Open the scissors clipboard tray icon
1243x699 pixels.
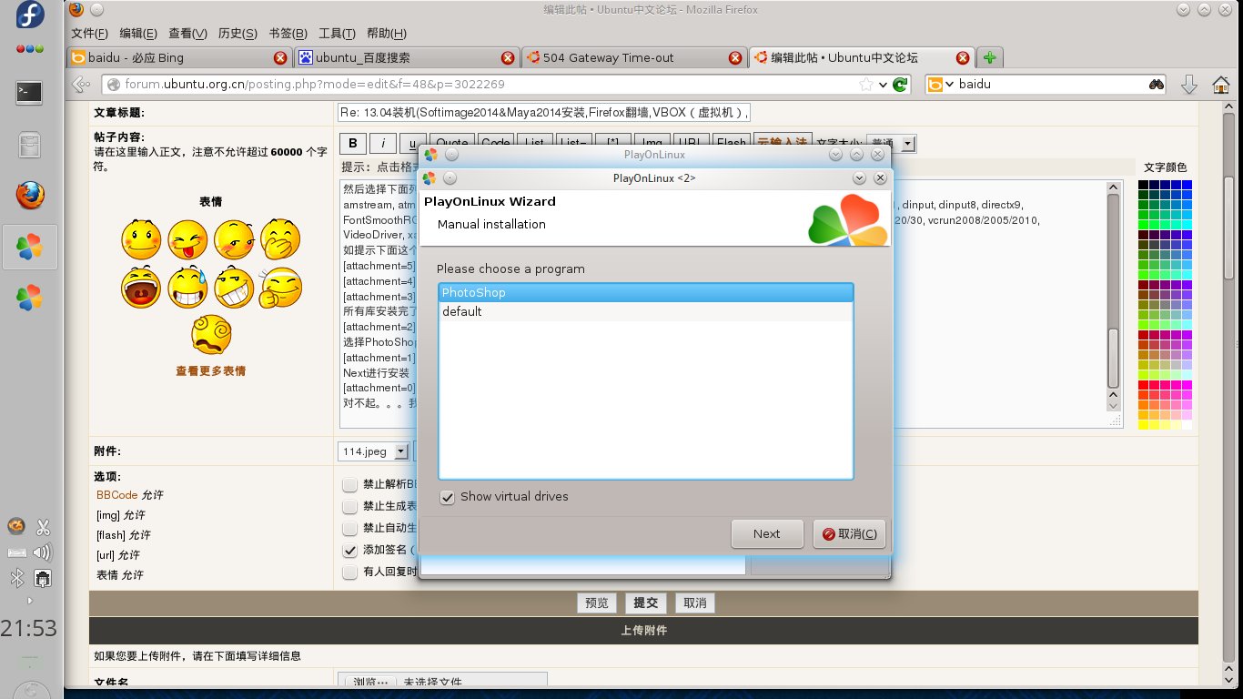(42, 526)
